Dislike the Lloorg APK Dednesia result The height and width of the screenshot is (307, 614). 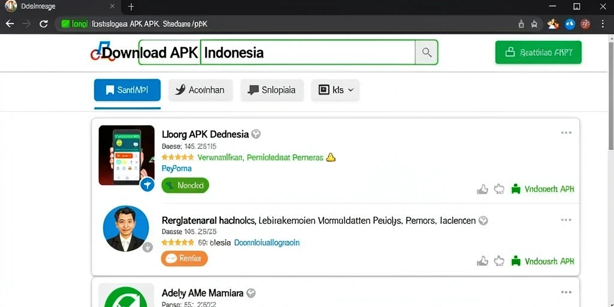(499, 189)
